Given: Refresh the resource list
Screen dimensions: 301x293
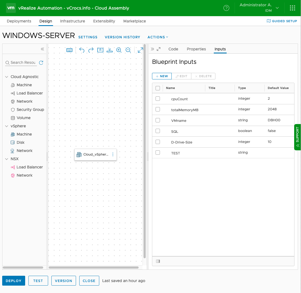Looking at the screenshot, I should (x=41, y=63).
